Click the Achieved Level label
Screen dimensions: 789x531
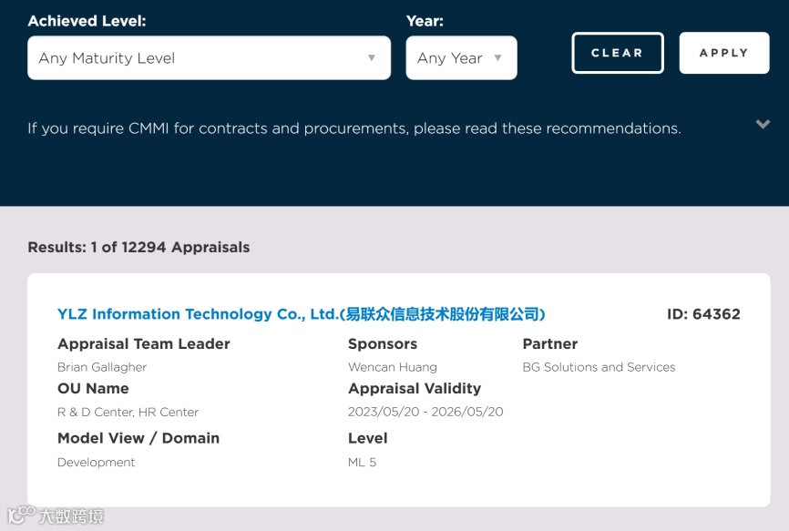tap(87, 21)
